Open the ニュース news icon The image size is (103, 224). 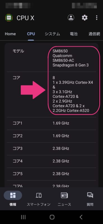(64, 195)
